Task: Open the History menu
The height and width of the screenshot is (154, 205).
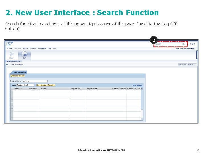Action: (x=26, y=48)
